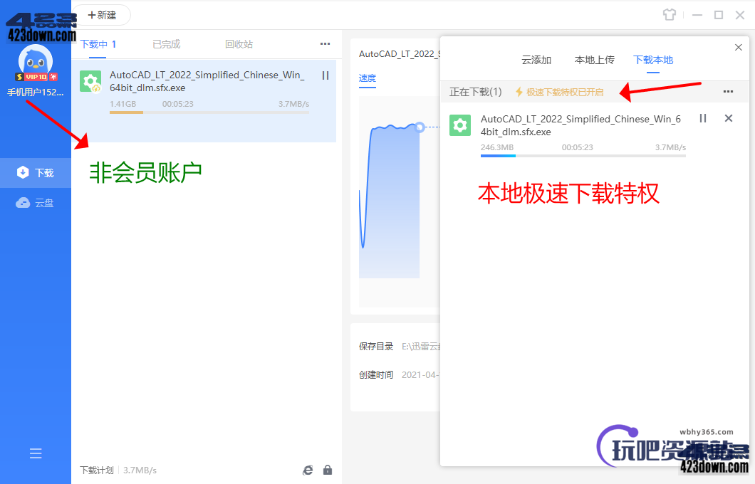The width and height of the screenshot is (755, 484).
Task: Switch to the 回收站 tab
Action: point(239,44)
